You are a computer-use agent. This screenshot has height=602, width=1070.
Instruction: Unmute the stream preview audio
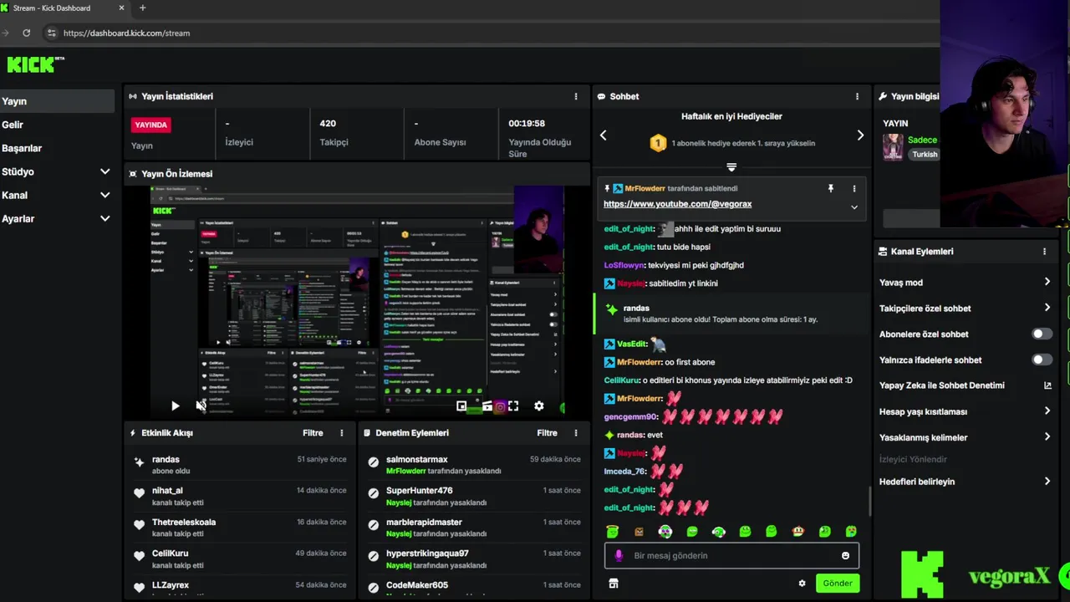coord(201,406)
